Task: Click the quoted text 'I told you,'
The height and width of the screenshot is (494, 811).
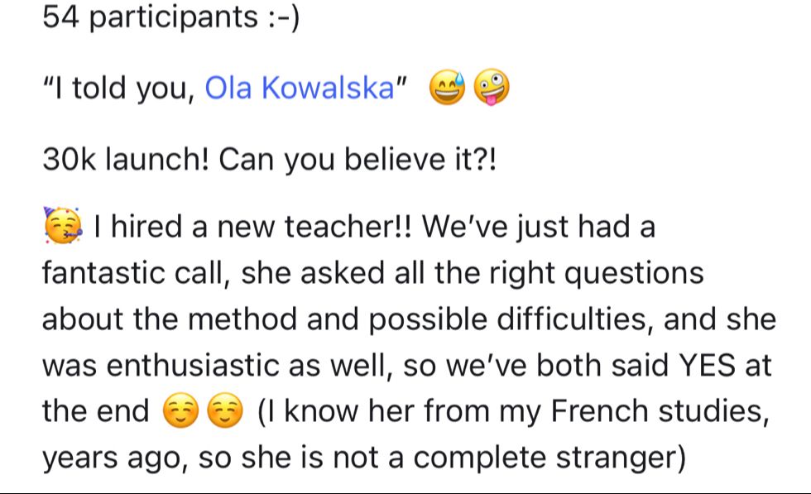Action: point(119,88)
